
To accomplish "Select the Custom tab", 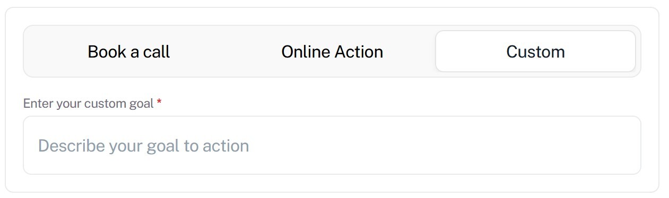I will pyautogui.click(x=535, y=52).
